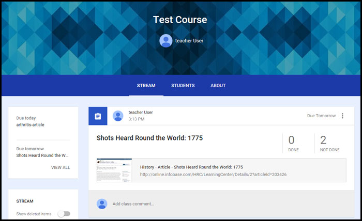The image size is (362, 221).
Task: View the 0 DONE submissions count
Action: point(293,143)
